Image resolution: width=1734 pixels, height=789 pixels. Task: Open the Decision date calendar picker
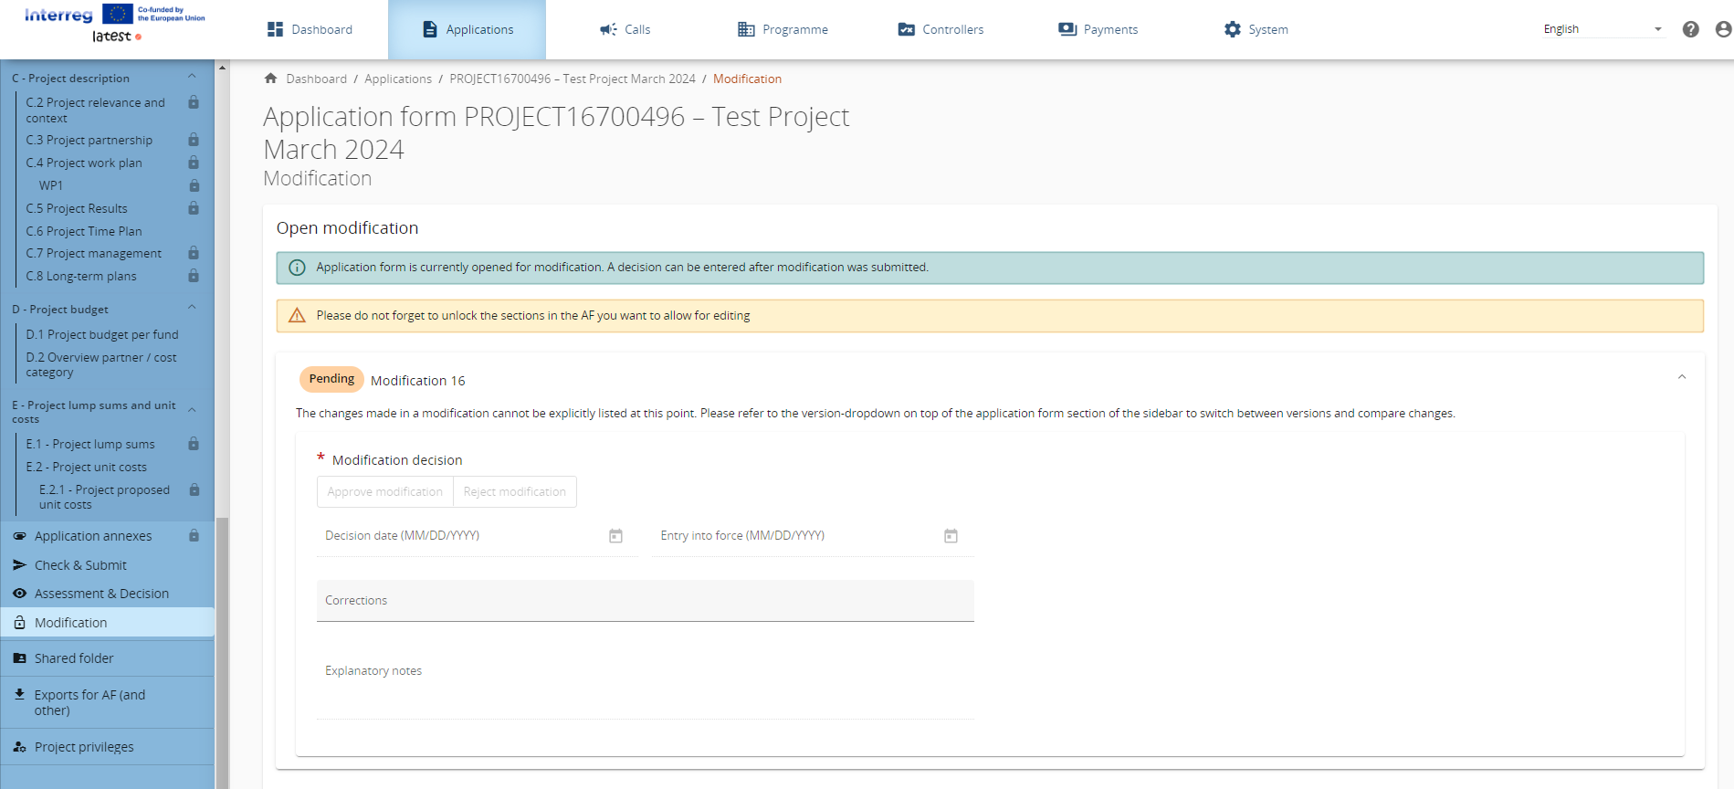pos(615,536)
